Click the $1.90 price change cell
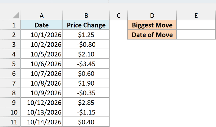This screenshot has height=127, width=216. click(86, 83)
